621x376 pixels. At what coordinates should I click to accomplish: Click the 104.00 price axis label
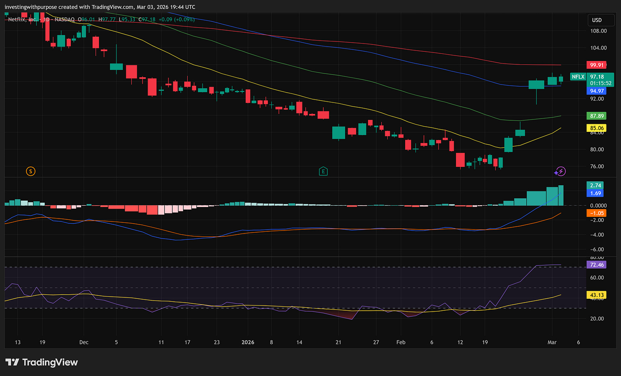[598, 48]
